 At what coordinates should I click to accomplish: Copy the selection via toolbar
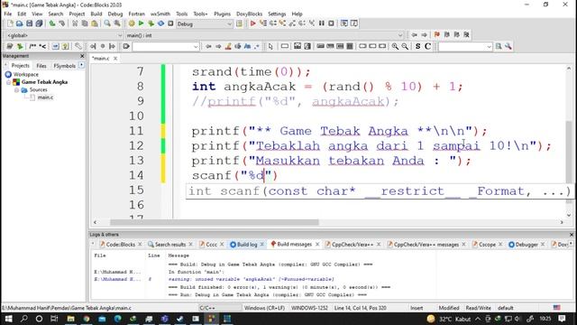click(x=85, y=23)
